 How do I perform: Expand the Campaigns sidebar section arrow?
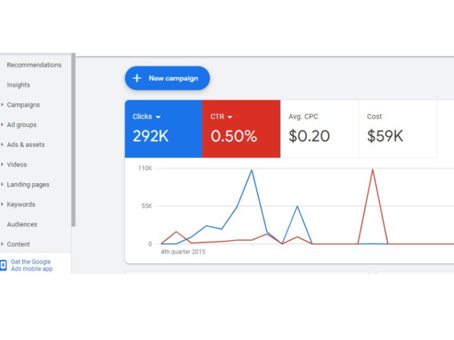tap(2, 105)
